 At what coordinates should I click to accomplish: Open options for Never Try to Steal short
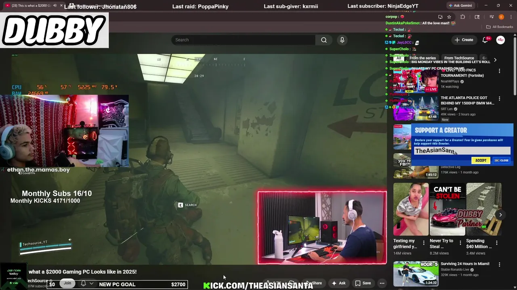point(460,243)
